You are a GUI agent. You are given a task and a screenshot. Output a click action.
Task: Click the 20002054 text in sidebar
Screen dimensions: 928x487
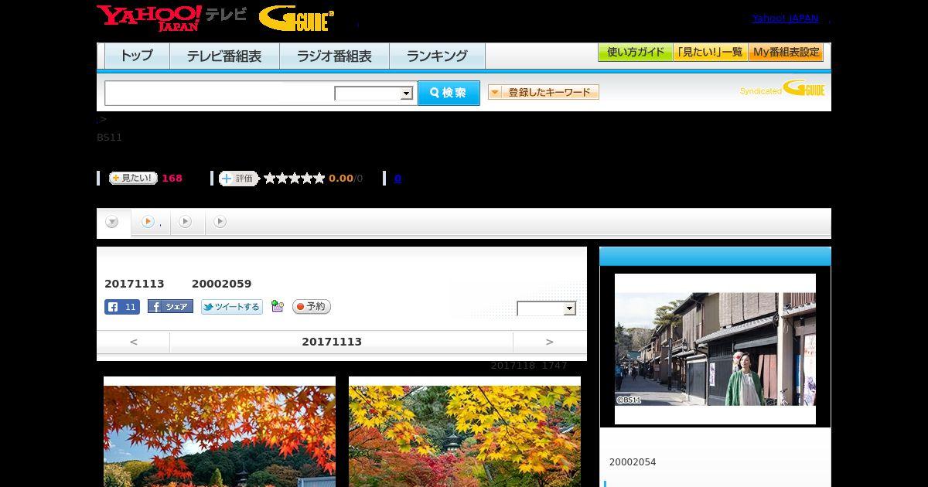pos(633,462)
